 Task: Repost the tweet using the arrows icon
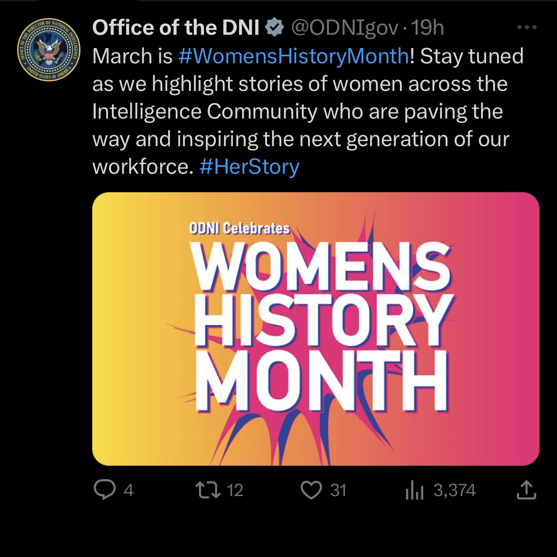pyautogui.click(x=209, y=489)
